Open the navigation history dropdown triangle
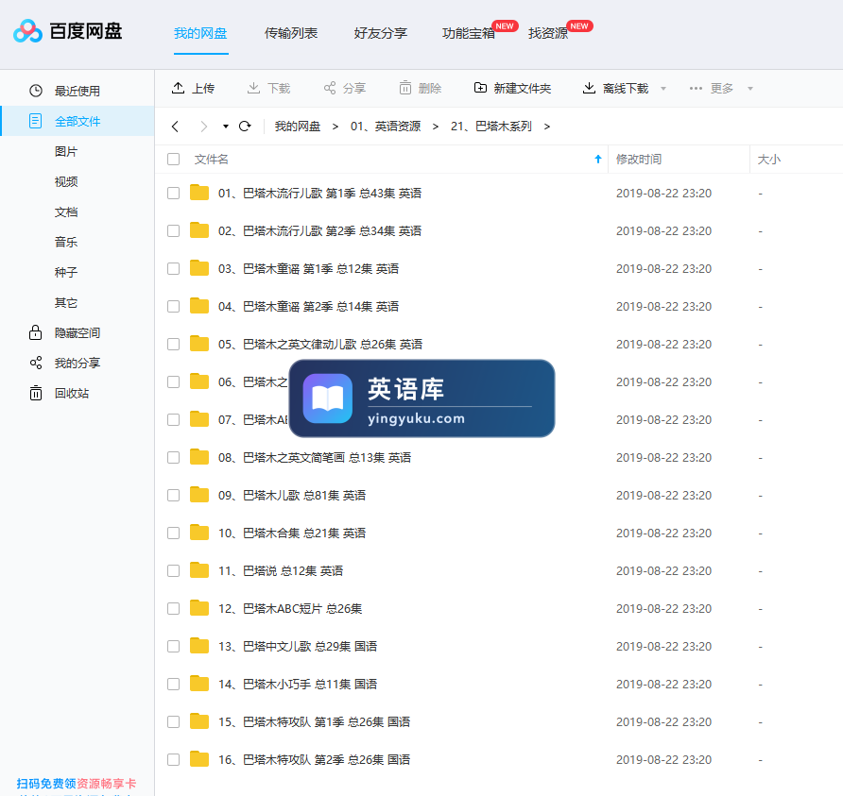This screenshot has height=796, width=843. (226, 127)
